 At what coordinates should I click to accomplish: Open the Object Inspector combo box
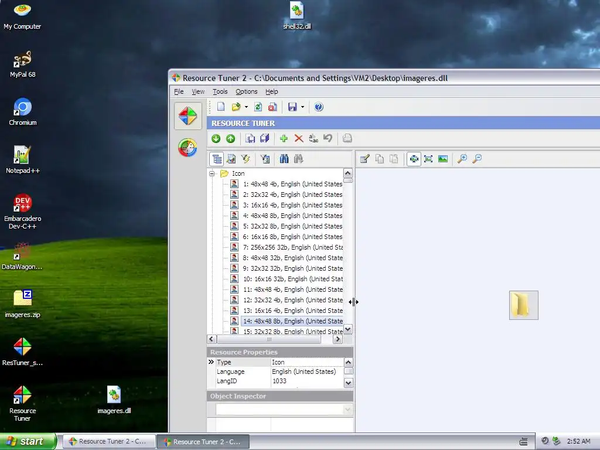pyautogui.click(x=284, y=410)
